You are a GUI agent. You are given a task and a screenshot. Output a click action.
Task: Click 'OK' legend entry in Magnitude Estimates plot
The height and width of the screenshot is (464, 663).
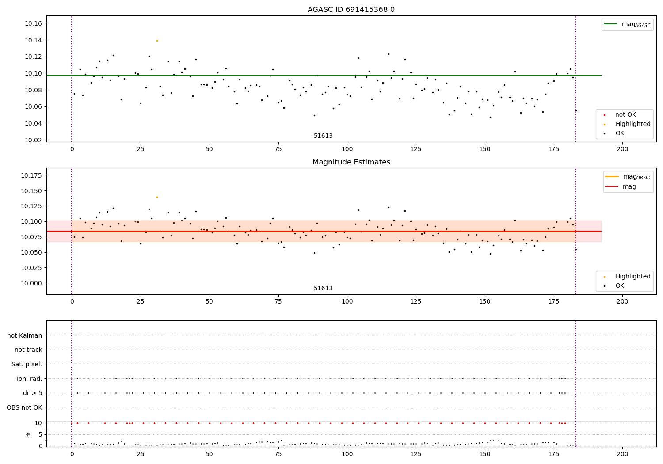pyautogui.click(x=614, y=286)
